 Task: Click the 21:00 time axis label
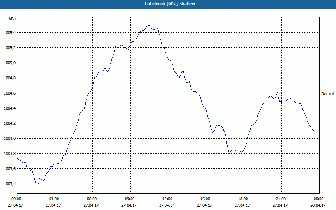click(x=281, y=199)
